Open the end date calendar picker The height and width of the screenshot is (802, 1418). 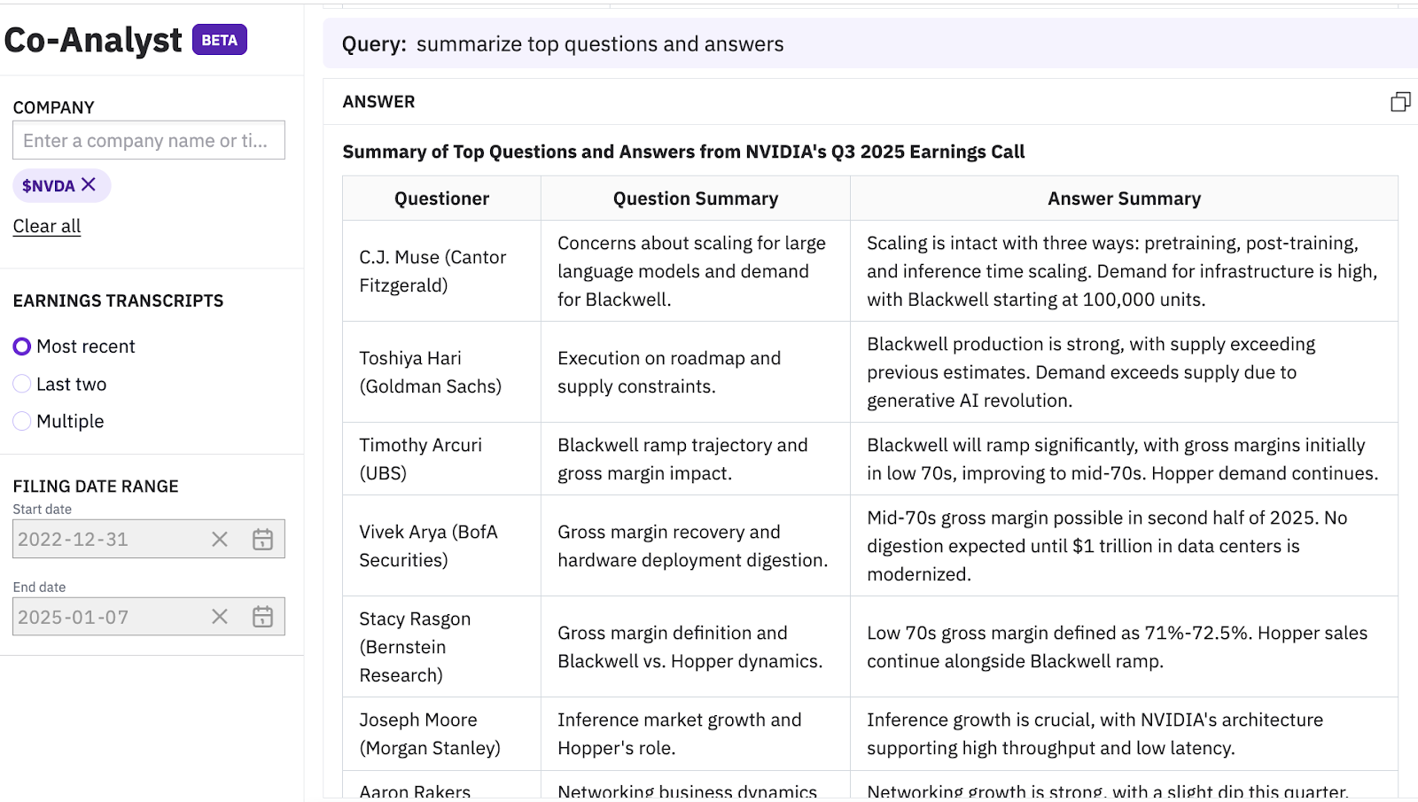coord(262,617)
